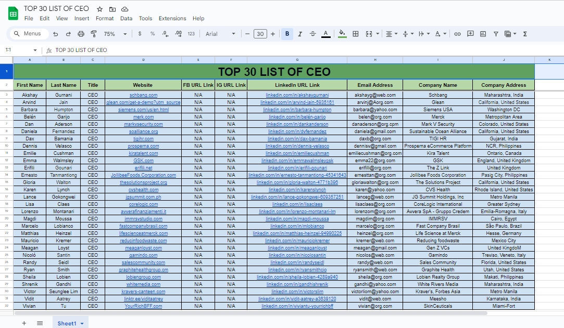This screenshot has height=328, width=564.
Task: Open the text color picker
Action: coord(325,34)
